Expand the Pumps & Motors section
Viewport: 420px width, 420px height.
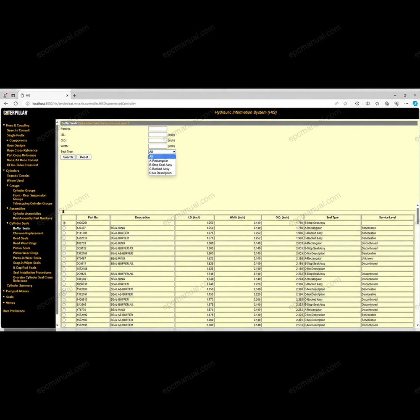tap(4, 291)
